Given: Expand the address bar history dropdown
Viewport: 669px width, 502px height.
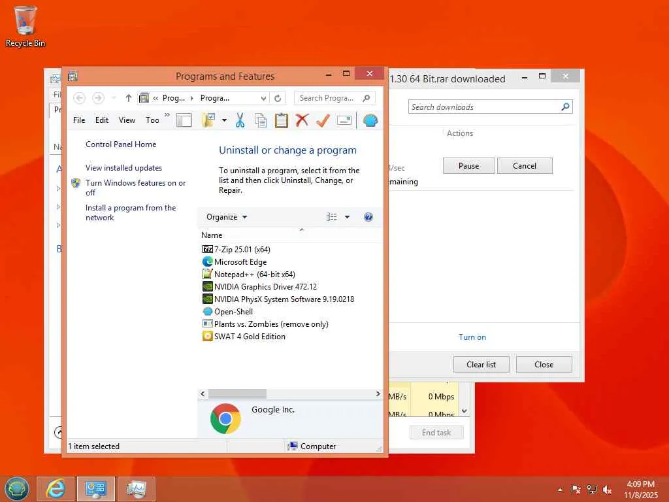Looking at the screenshot, I should point(264,98).
